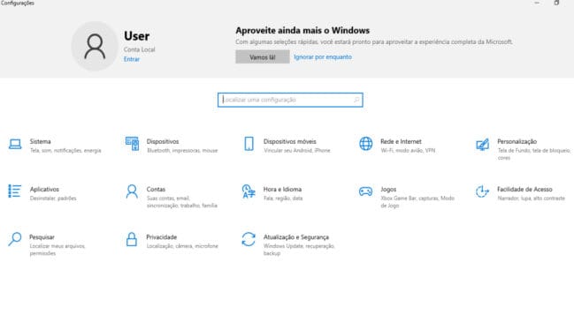Click the 'Tela, som, notificações, energia' description
Image resolution: width=574 pixels, height=322 pixels.
click(65, 150)
